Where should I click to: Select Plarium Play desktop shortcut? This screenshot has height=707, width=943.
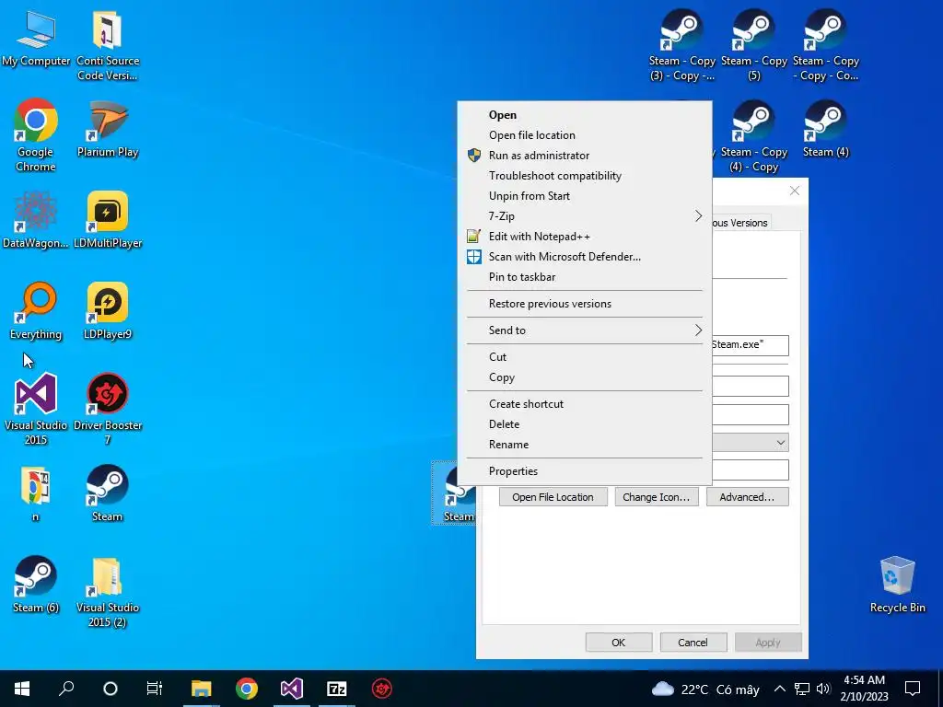point(108,129)
